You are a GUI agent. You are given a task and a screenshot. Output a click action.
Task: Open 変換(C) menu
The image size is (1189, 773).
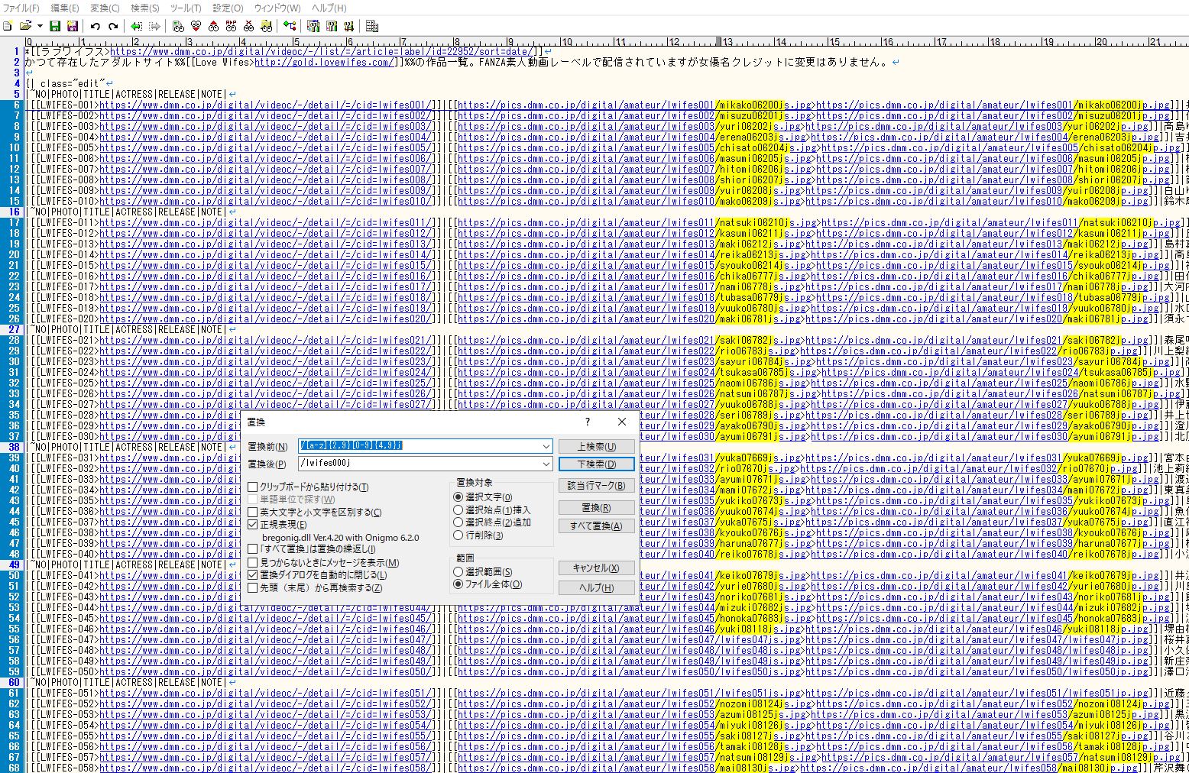tap(105, 8)
